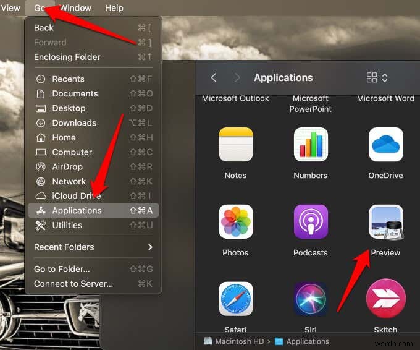Click the OneDrive app name label
The height and width of the screenshot is (350, 420).
(x=385, y=176)
